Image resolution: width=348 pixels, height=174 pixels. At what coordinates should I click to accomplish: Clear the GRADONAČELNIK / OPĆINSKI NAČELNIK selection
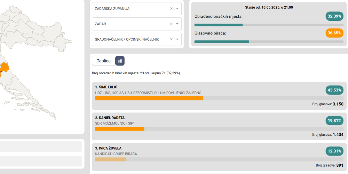pyautogui.click(x=171, y=39)
